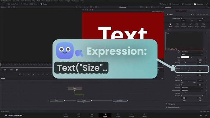
Task: Show the Metadata panel
Action: 186,4
